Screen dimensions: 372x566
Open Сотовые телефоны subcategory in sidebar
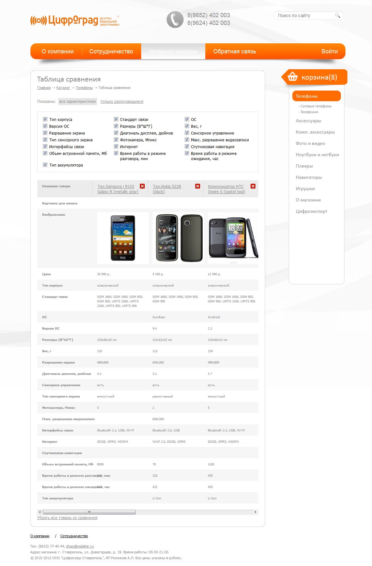(316, 106)
